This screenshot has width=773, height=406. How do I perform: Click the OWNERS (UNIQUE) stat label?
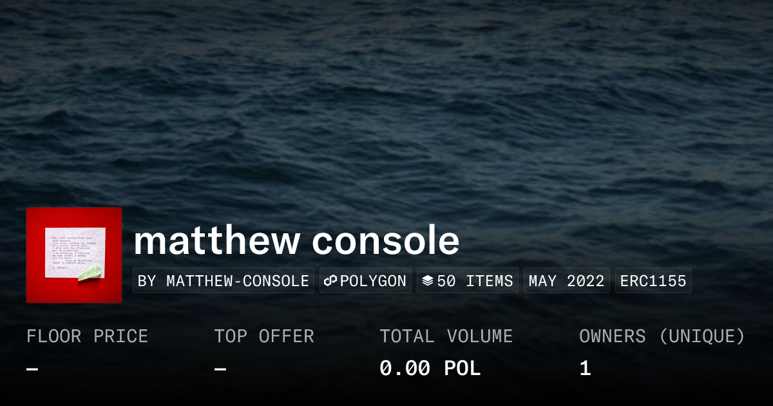(x=662, y=336)
